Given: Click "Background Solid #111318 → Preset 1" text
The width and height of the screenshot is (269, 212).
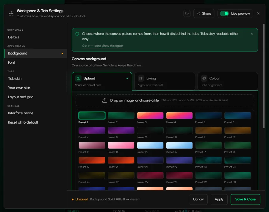Looking at the screenshot, I should pos(115,199).
